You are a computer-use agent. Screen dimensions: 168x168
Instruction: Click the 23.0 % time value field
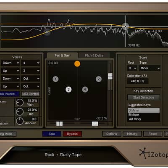click(32, 110)
